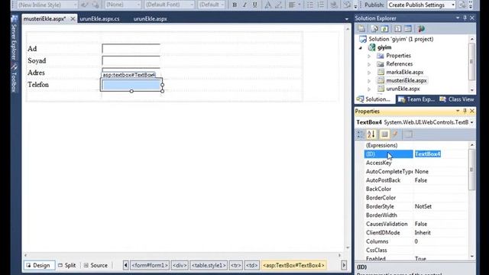Show the Properties page button in Properties panel
This screenshot has width=489, height=275.
coord(408,134)
